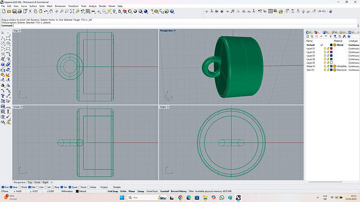Enable the Point osnap checkbox
Screen dimensions: 360x202
20,187
